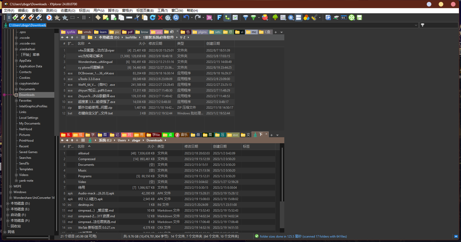Screen dimensions: 461x242
Task: Add a new tab in the top pane
Action: 276,32
